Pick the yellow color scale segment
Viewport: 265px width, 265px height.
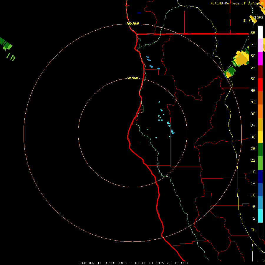[260, 137]
